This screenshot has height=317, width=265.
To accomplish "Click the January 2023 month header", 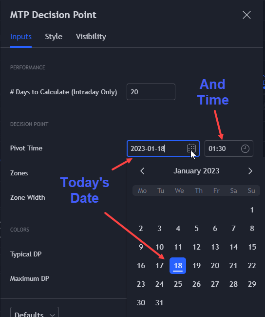I will point(196,171).
